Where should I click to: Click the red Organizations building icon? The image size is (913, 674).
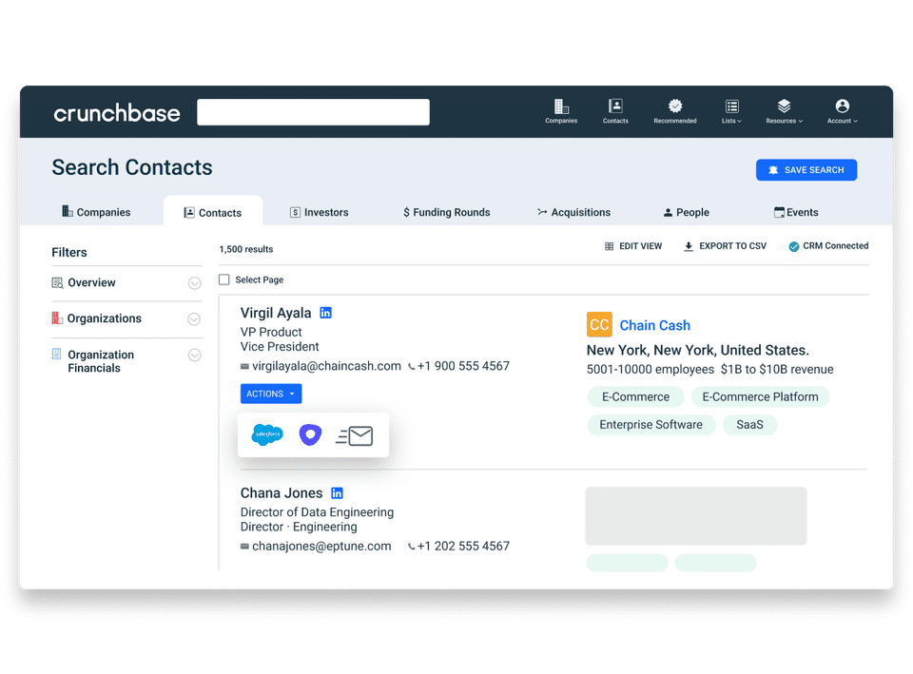(x=57, y=318)
